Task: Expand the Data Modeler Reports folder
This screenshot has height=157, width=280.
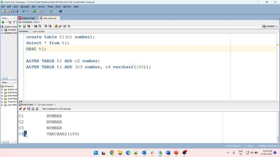Action: coord(2,96)
